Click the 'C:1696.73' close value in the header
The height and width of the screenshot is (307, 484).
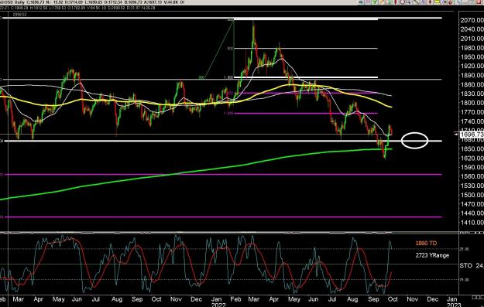pos(36,2)
